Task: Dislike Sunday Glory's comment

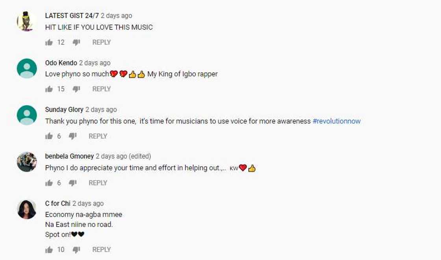Action: (x=72, y=136)
